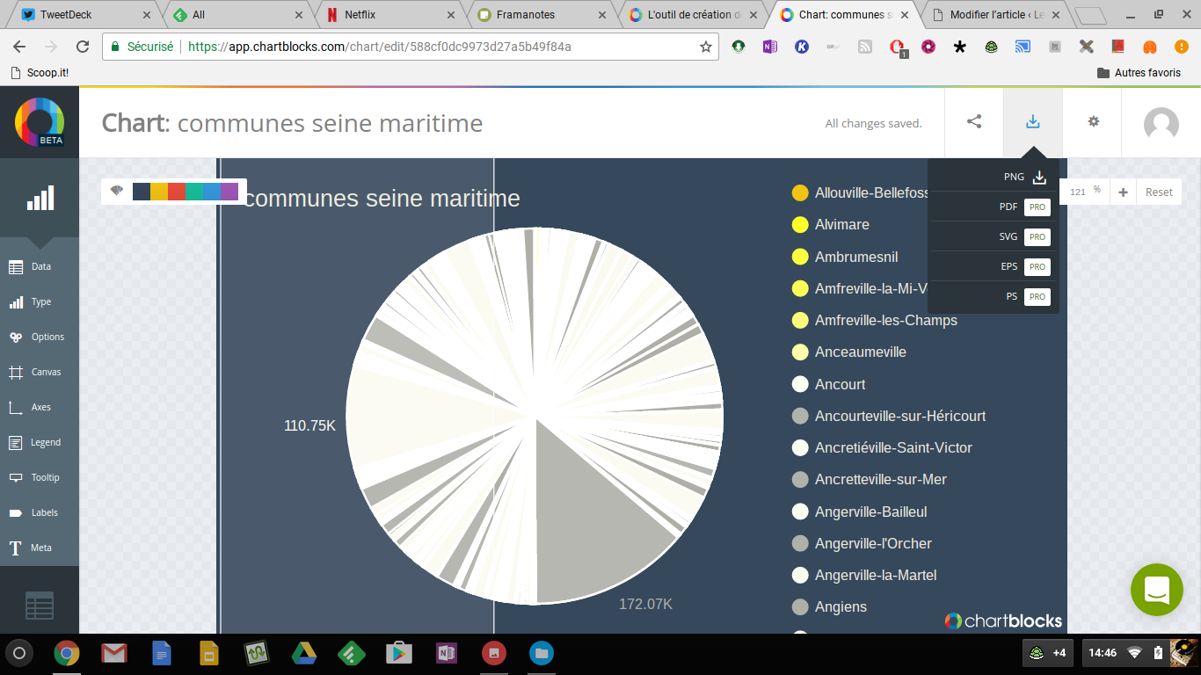Click the Cast extension icon
The height and width of the screenshot is (675, 1201).
coord(1023,47)
